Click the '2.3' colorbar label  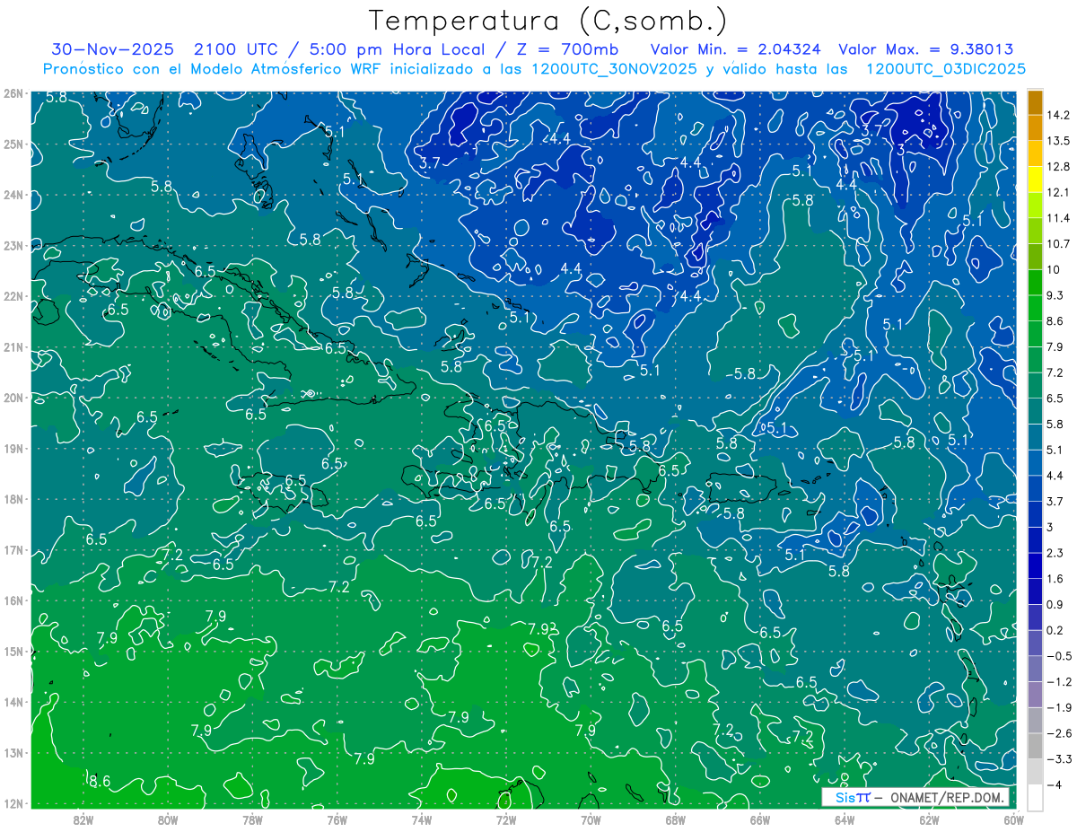[x=1055, y=553]
